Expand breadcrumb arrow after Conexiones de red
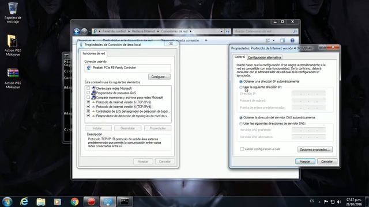369x207 pixels. 191,31
